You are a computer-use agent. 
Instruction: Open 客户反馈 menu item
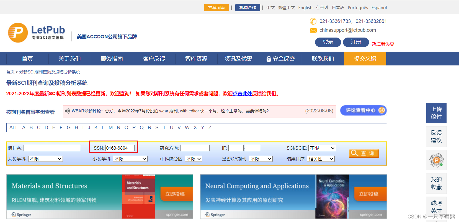point(154,59)
